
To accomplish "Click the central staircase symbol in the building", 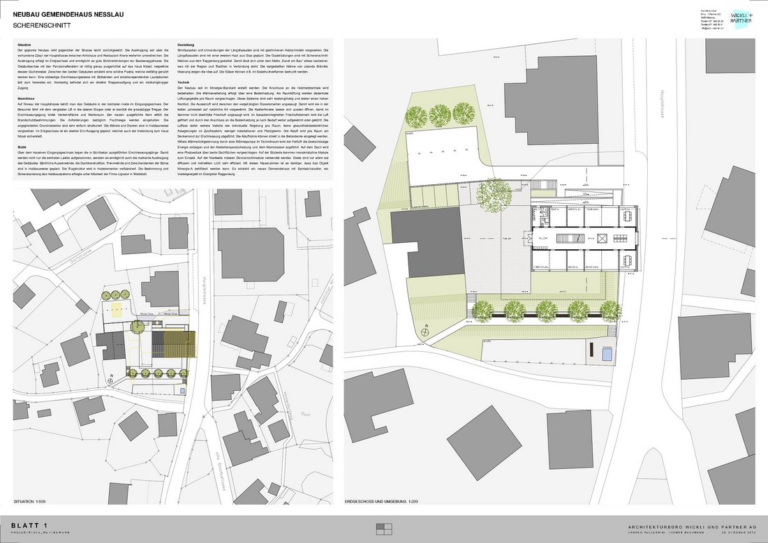I will point(570,239).
